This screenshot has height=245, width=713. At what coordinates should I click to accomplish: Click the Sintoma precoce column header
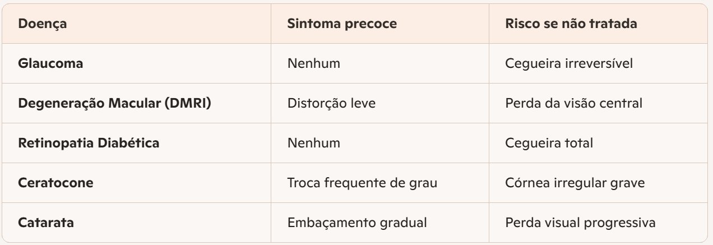click(342, 25)
